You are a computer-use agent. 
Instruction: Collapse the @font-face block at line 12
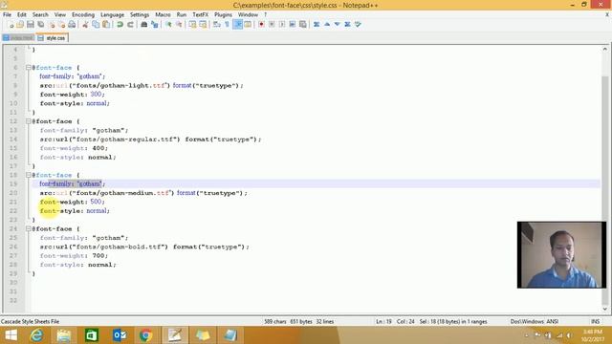click(28, 121)
